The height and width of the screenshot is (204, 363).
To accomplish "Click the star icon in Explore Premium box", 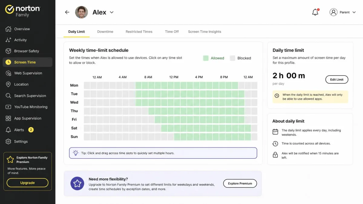I will pos(11,160).
